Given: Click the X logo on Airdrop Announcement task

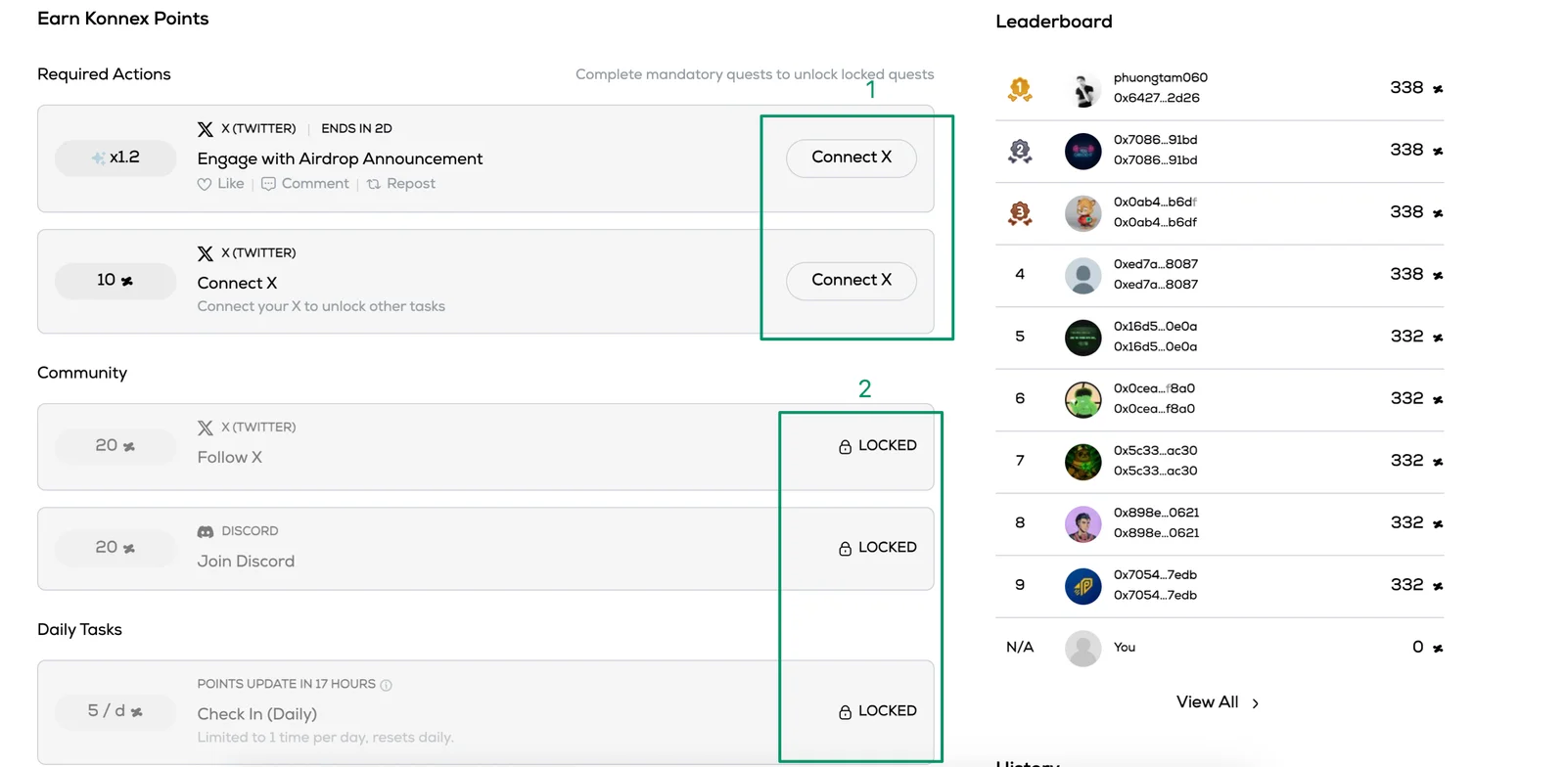Looking at the screenshot, I should 206,129.
